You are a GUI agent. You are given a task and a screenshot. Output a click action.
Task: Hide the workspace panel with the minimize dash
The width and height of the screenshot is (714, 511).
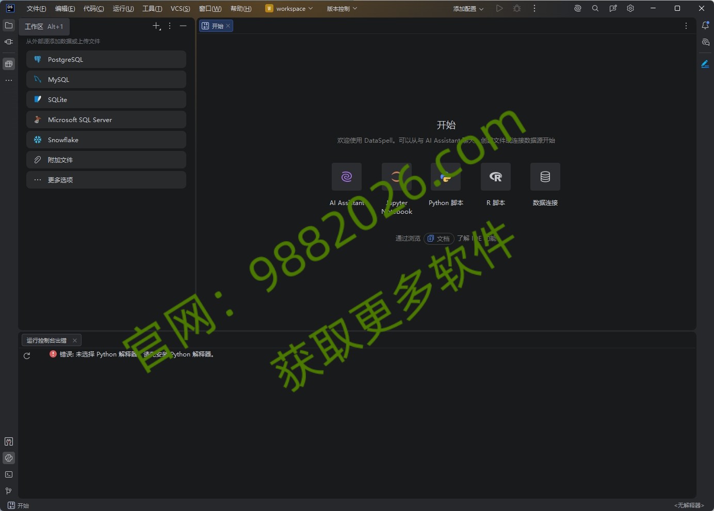click(x=183, y=26)
